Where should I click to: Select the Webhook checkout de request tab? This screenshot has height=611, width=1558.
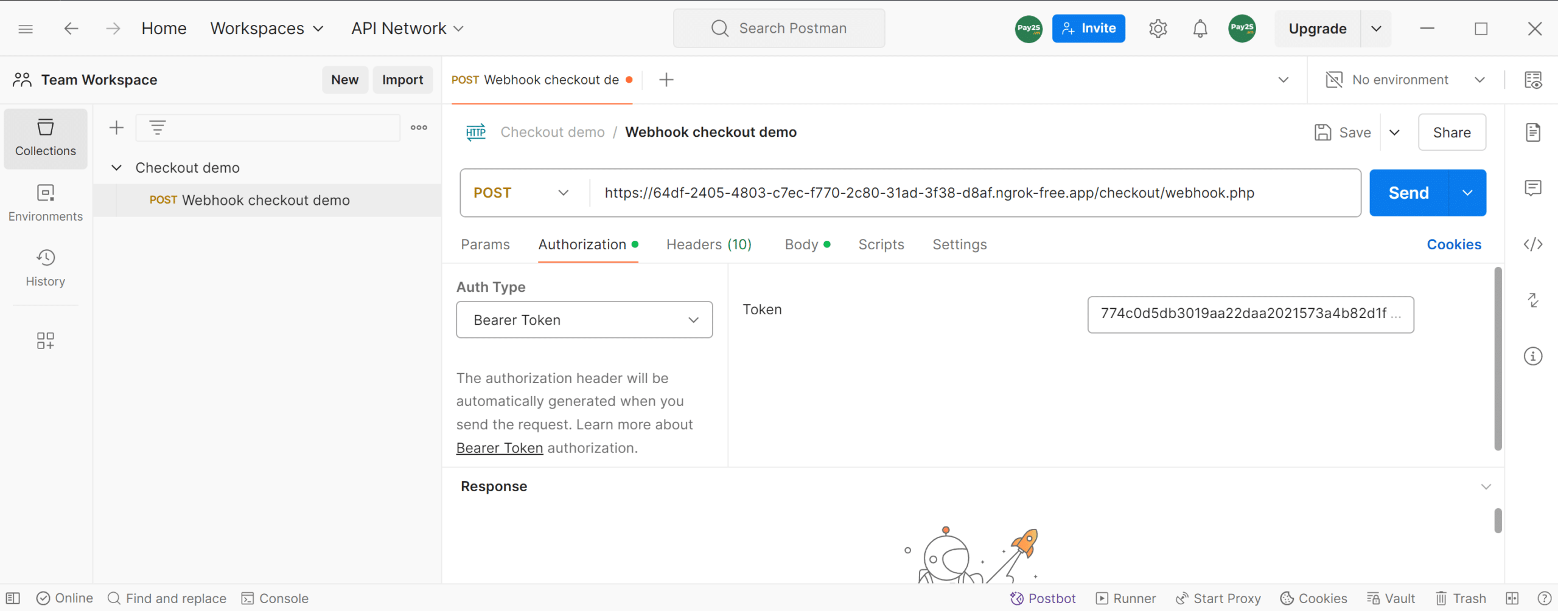tap(542, 80)
